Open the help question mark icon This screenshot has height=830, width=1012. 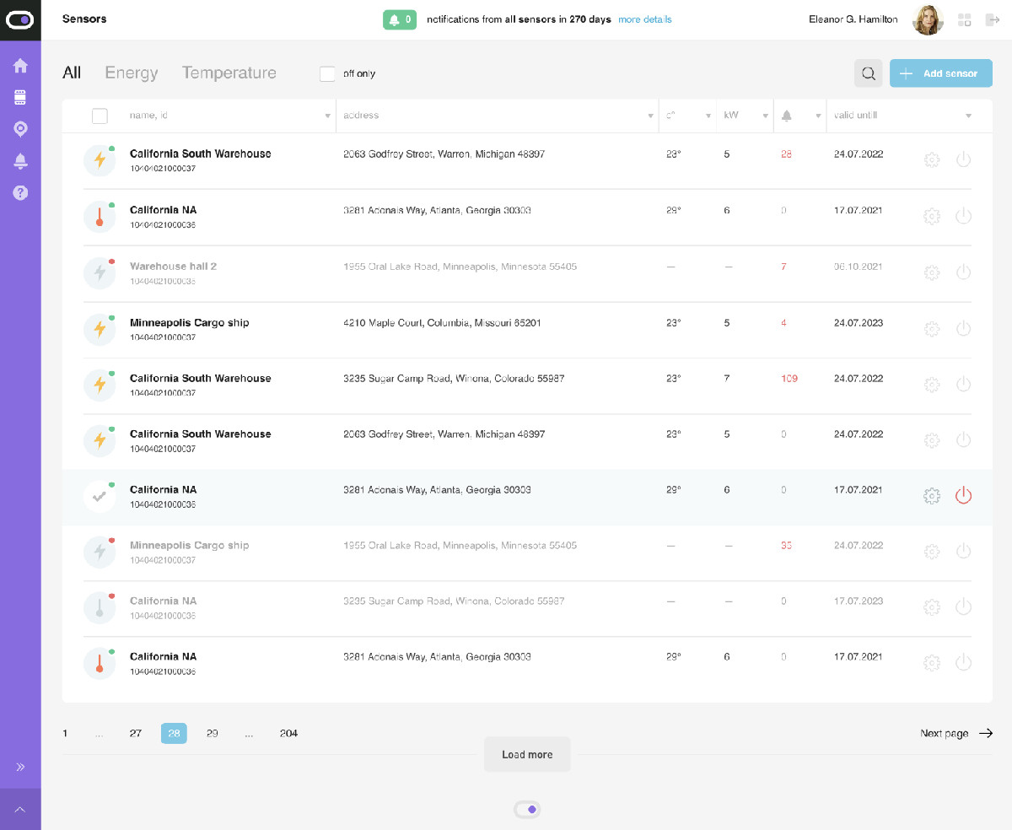pos(20,192)
